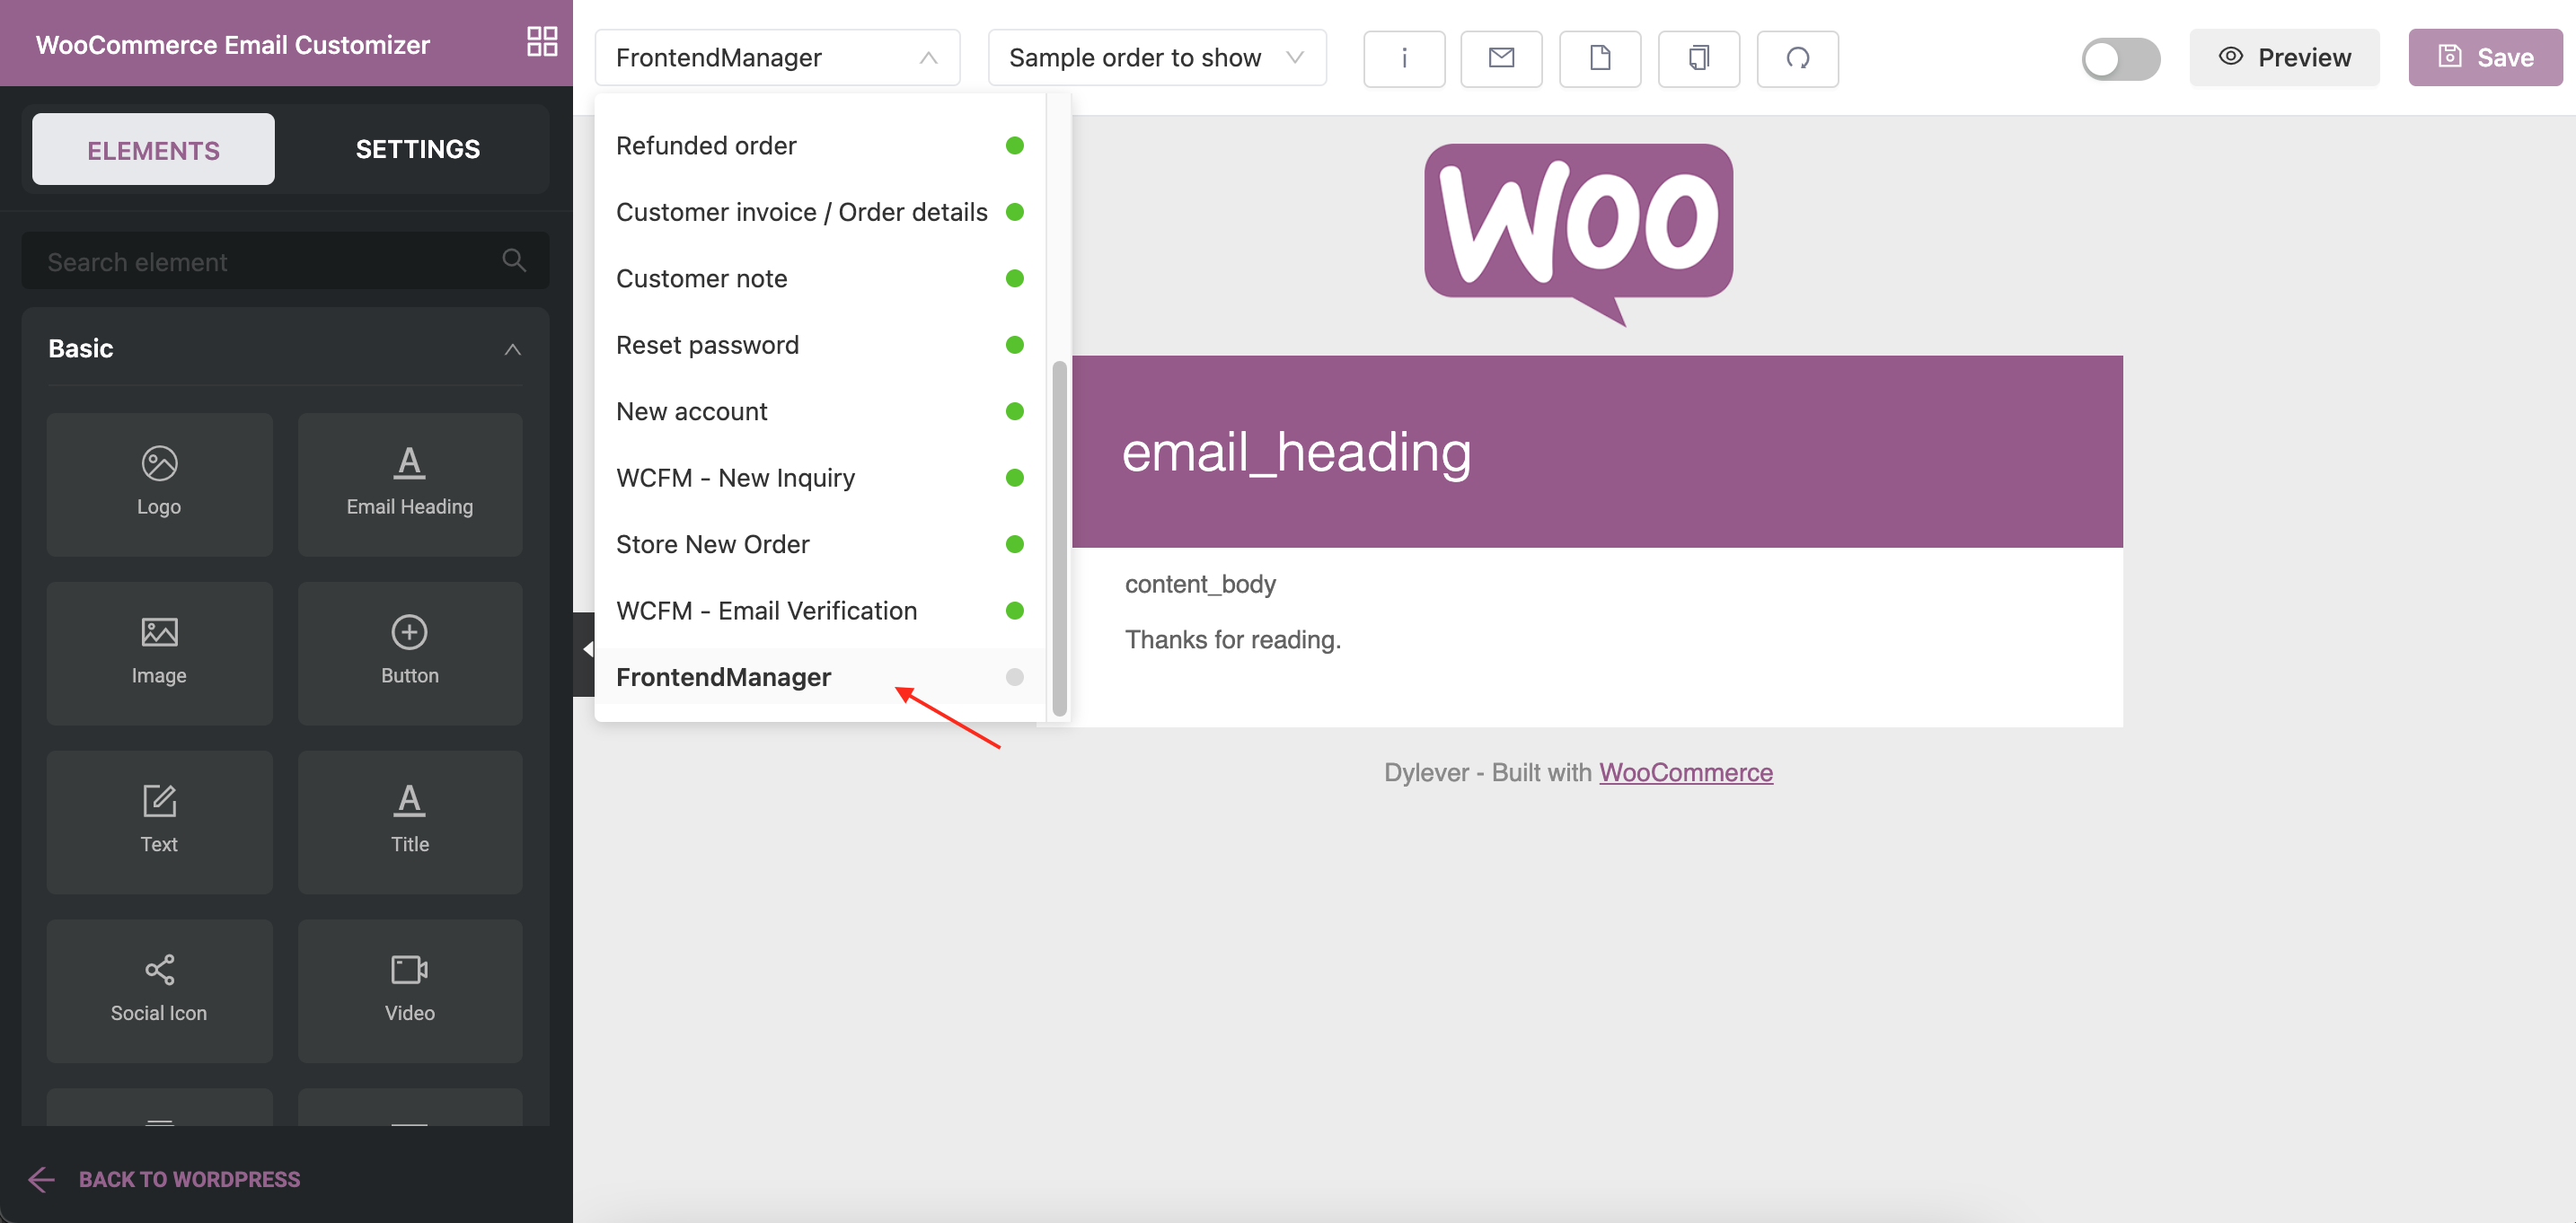Add the Image element

[x=159, y=653]
